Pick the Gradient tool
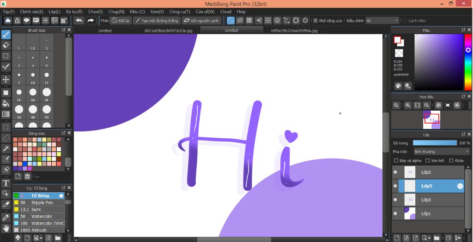 pyautogui.click(x=6, y=114)
